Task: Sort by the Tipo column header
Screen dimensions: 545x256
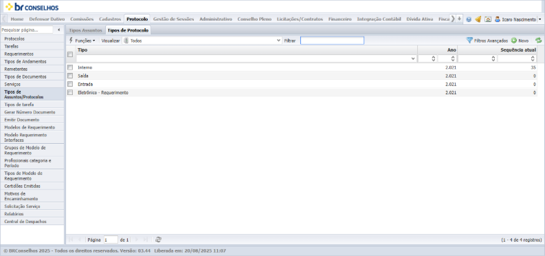Action: tap(247, 50)
